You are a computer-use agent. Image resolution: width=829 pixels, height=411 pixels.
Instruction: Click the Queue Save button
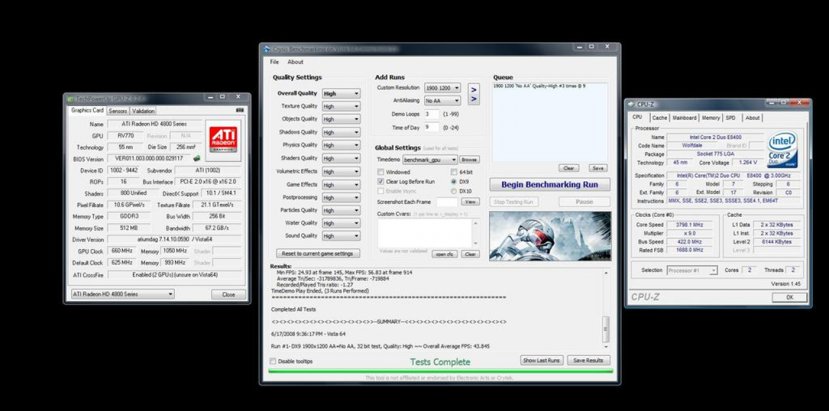click(x=598, y=168)
